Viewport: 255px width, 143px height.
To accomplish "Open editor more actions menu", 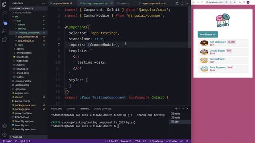I will point(187,4).
